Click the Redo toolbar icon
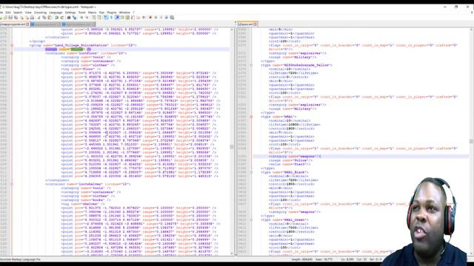This screenshot has width=474, height=266. pyautogui.click(x=62, y=18)
